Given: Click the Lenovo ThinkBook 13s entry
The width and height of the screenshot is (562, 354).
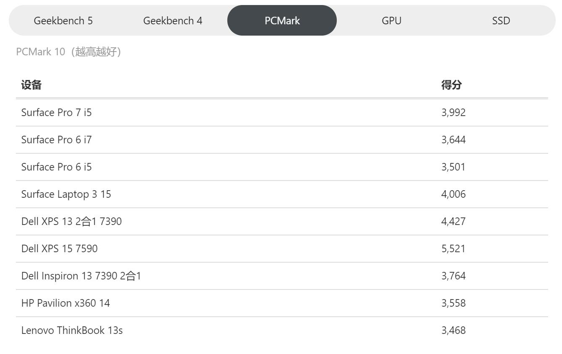Looking at the screenshot, I should point(72,330).
